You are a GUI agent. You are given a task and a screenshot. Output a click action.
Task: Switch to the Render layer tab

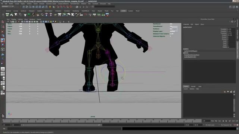point(193,86)
